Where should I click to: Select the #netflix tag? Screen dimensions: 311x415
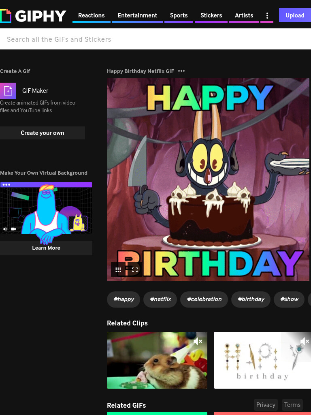point(160,299)
